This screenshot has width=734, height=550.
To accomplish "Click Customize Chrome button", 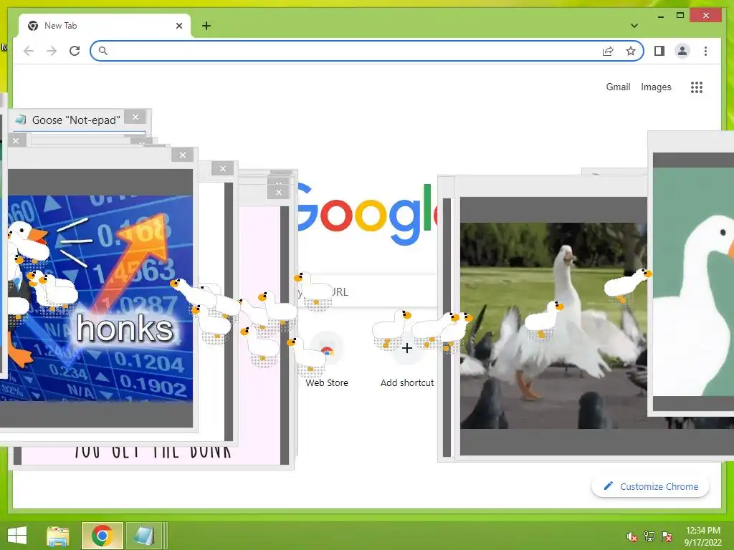I will (650, 486).
